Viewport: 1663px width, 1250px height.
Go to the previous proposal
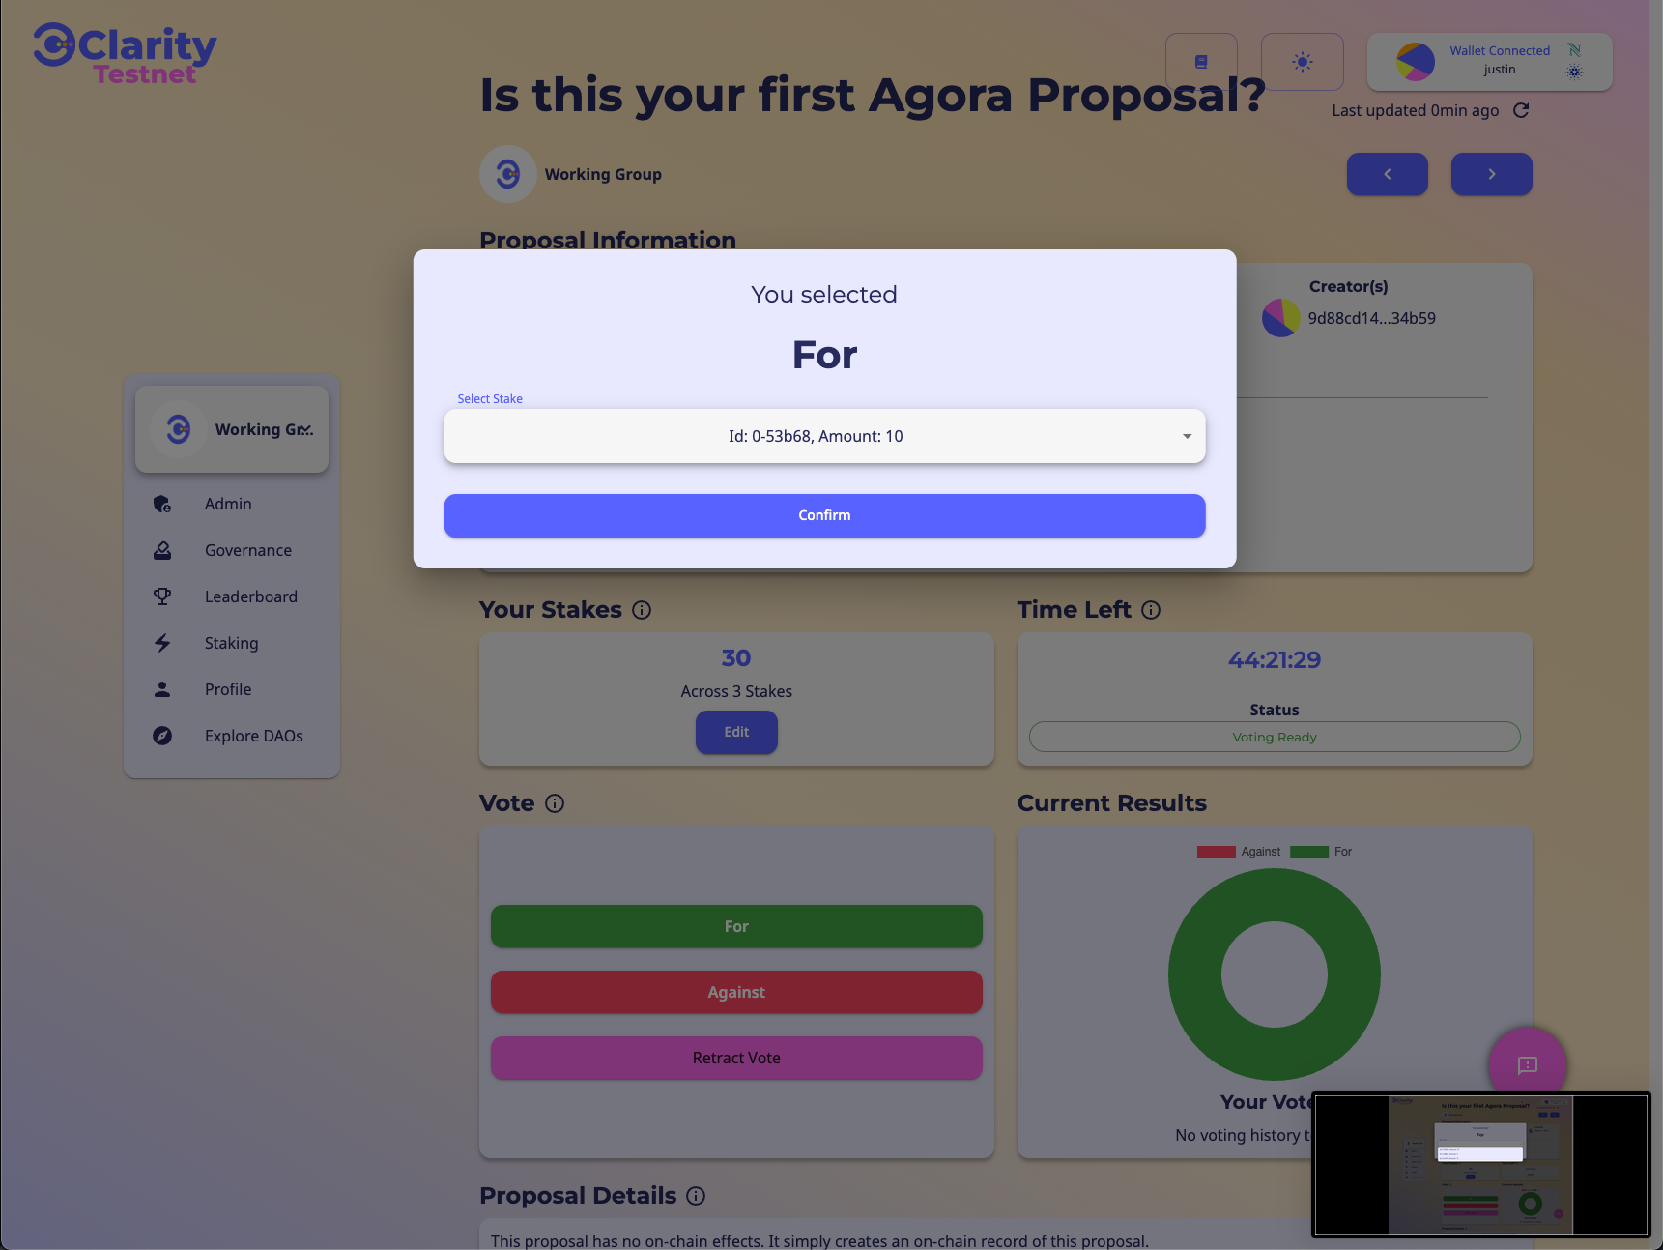1387,174
